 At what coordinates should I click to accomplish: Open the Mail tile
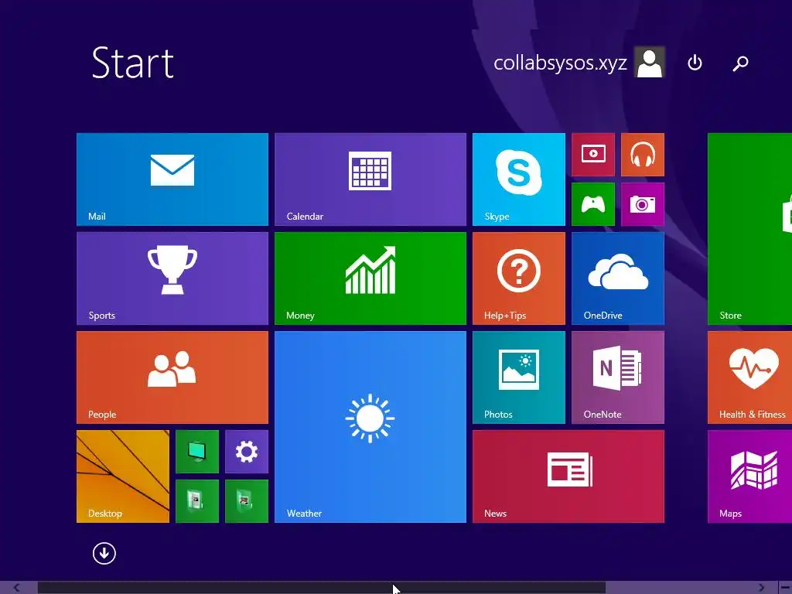click(172, 179)
